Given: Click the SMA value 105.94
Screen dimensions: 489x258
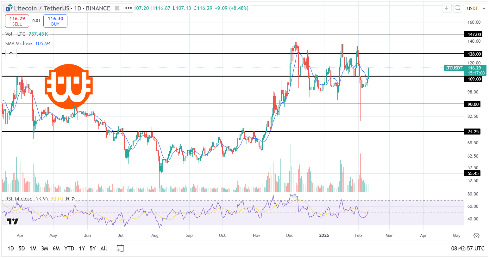Looking at the screenshot, I should click(43, 44).
